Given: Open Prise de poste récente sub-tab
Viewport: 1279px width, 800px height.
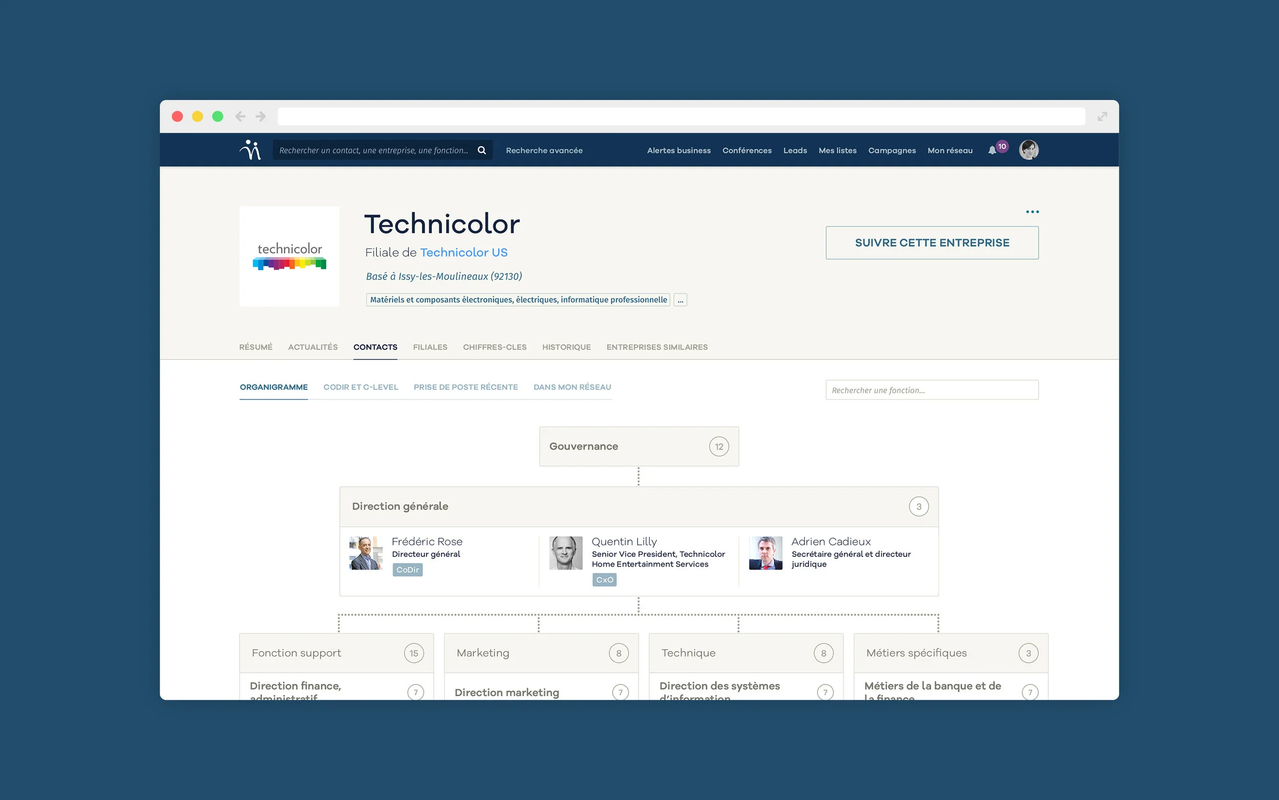Looking at the screenshot, I should point(466,387).
